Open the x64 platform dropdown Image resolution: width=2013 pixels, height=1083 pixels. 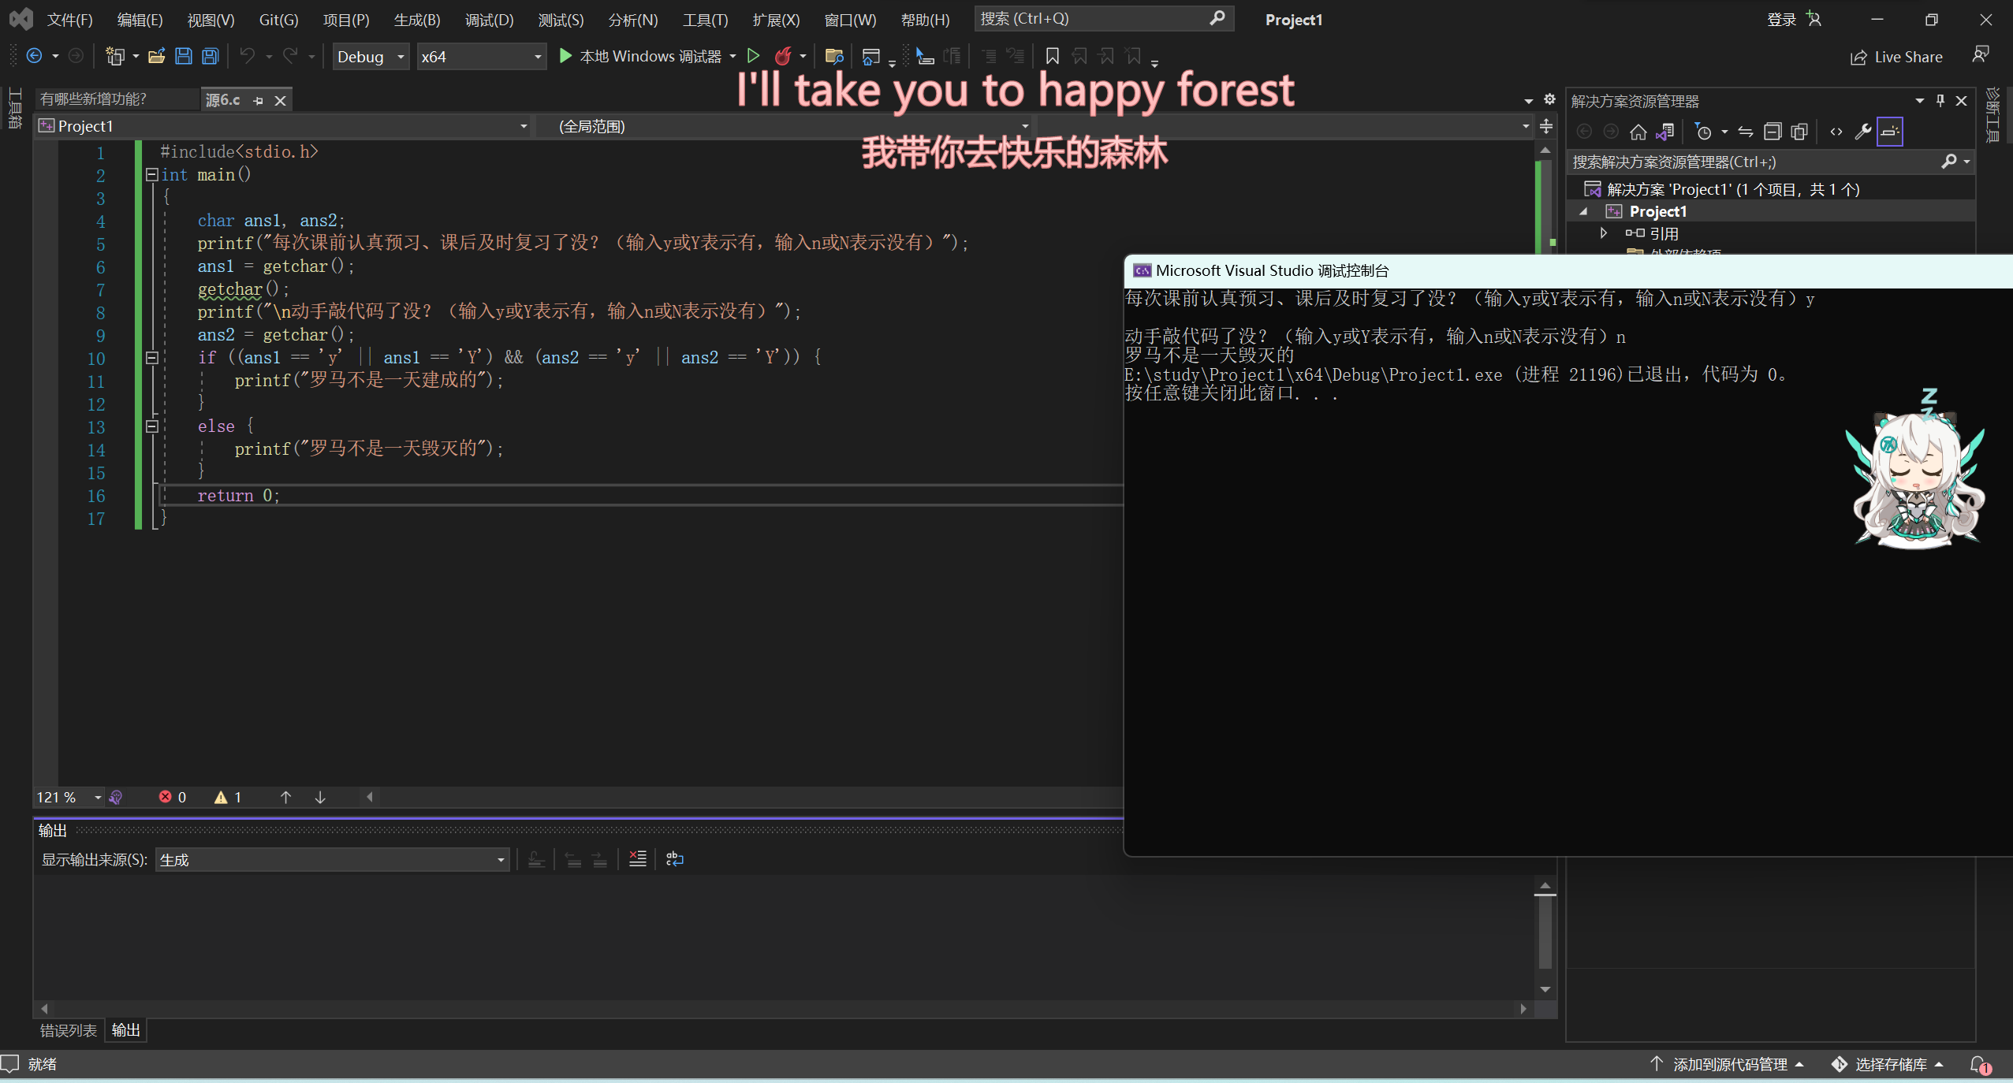pos(481,57)
